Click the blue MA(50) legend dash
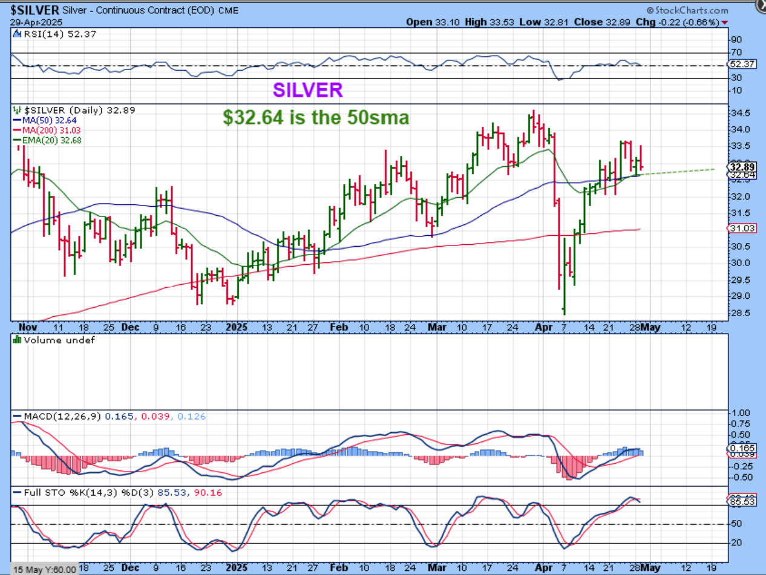 pyautogui.click(x=15, y=120)
